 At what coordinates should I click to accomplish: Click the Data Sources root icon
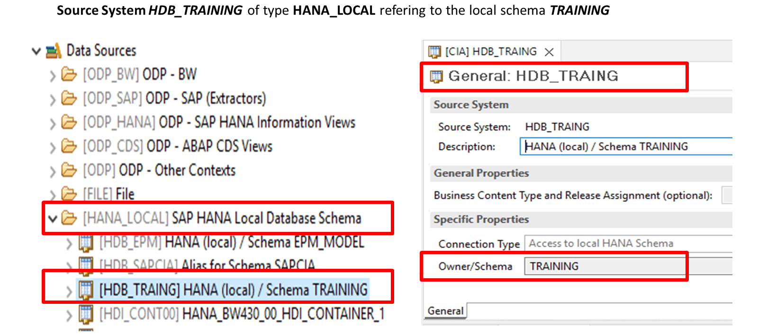54,51
